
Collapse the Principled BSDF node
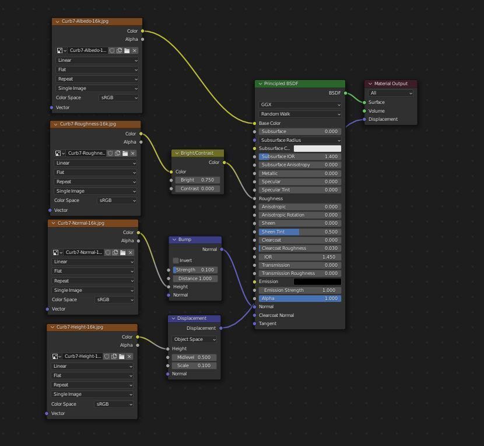(x=260, y=83)
